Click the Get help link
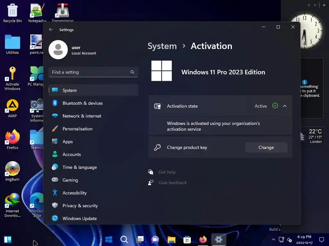 [x=167, y=172]
